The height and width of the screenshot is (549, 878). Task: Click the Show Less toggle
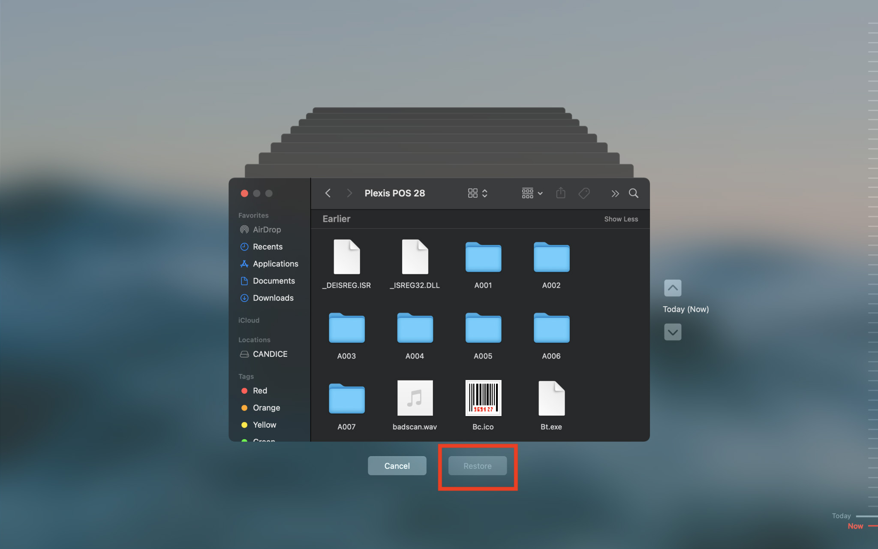(x=621, y=219)
